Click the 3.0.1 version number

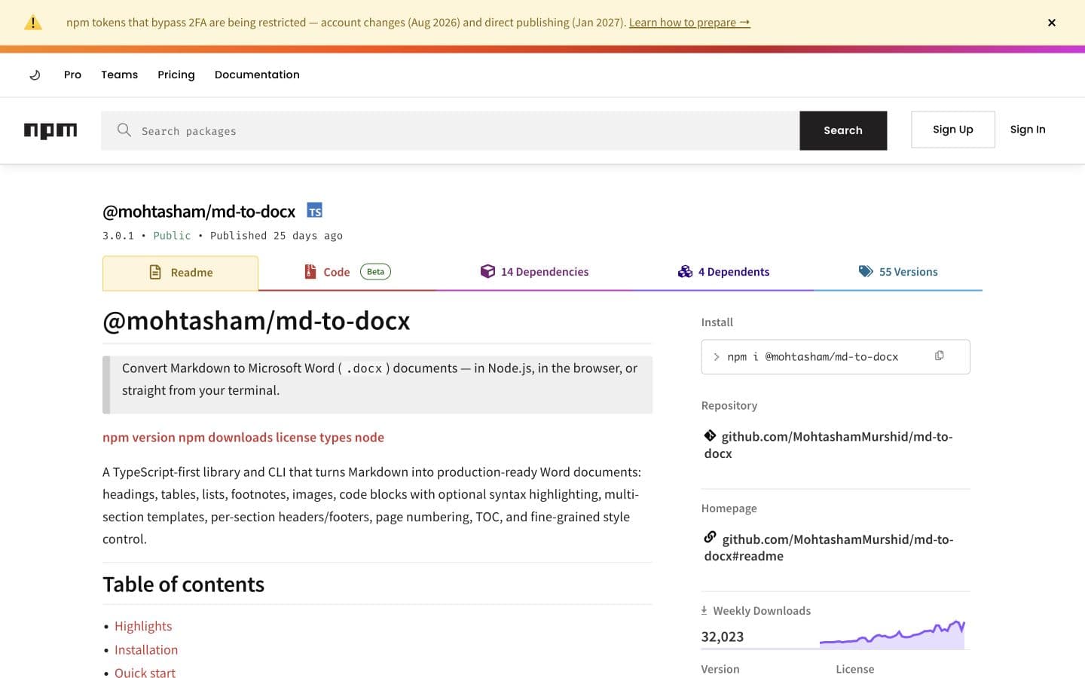point(118,236)
